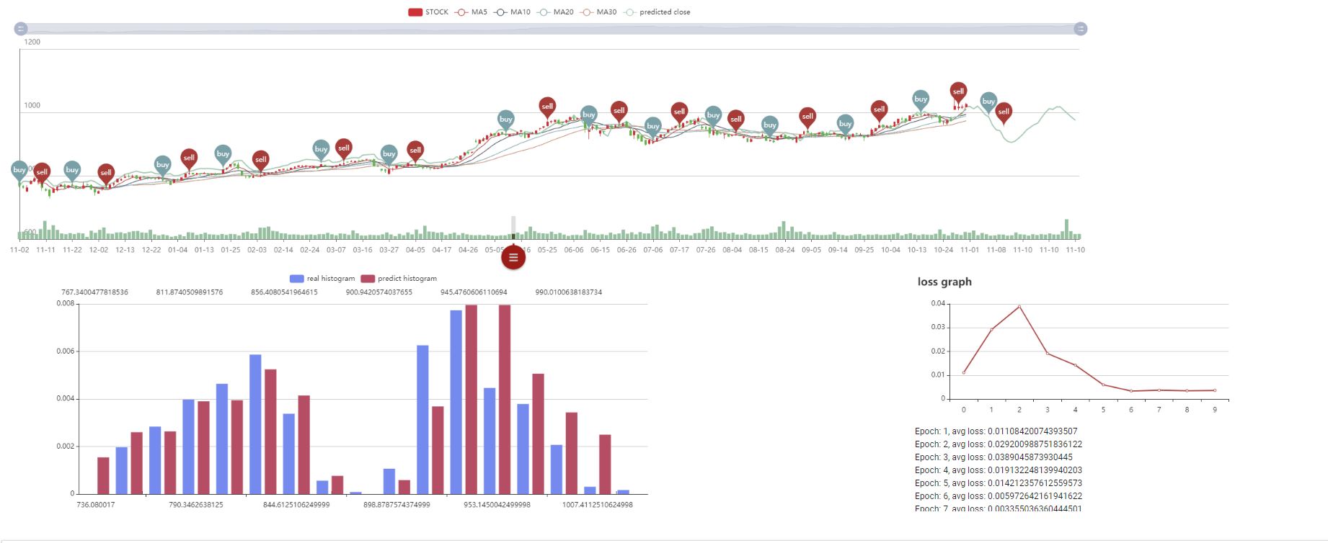
Task: Click the buy marker above 10-13
Action: coord(921,99)
